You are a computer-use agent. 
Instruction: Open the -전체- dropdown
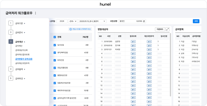tap(73, 21)
